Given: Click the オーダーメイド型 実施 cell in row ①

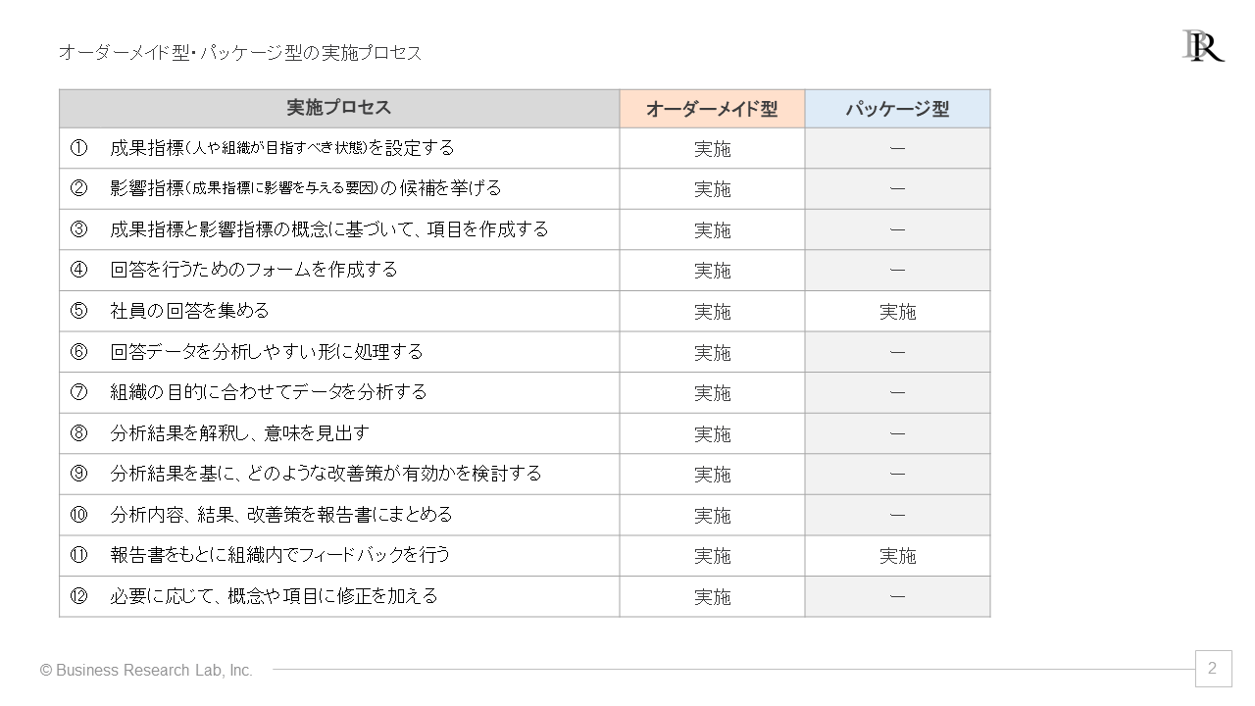Looking at the screenshot, I should click(712, 148).
